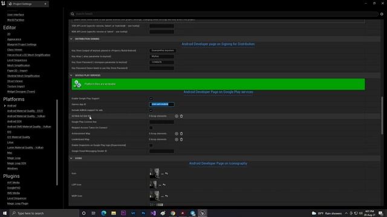Open File Explorer from taskbar
Screen dimensions: 387x217
114,213
